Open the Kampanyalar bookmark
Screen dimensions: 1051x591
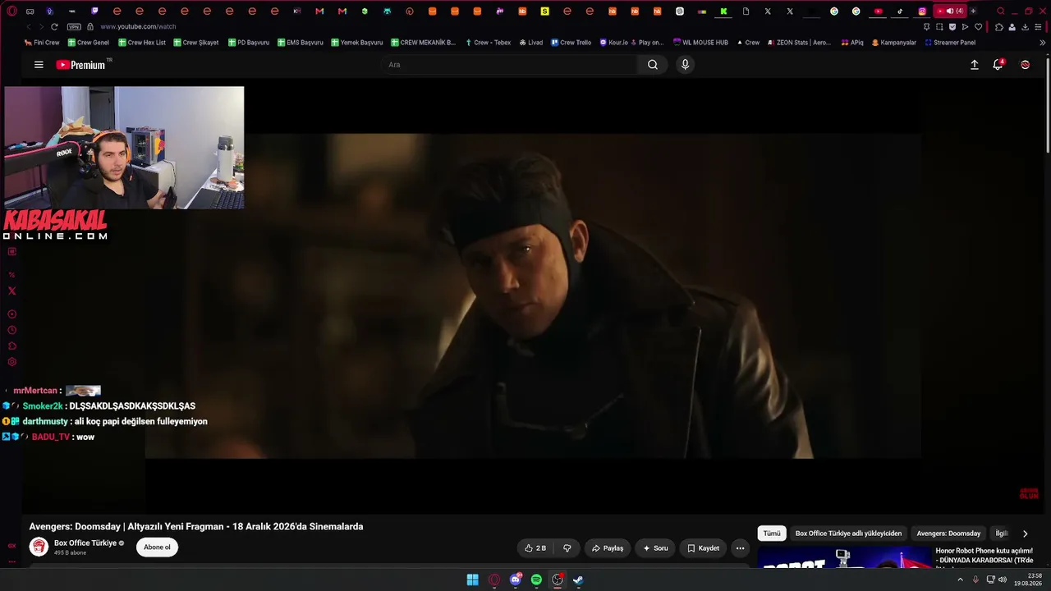(893, 43)
